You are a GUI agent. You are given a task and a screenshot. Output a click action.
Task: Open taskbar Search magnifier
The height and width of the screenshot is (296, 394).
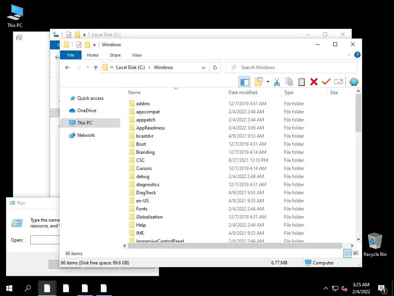coord(28,288)
